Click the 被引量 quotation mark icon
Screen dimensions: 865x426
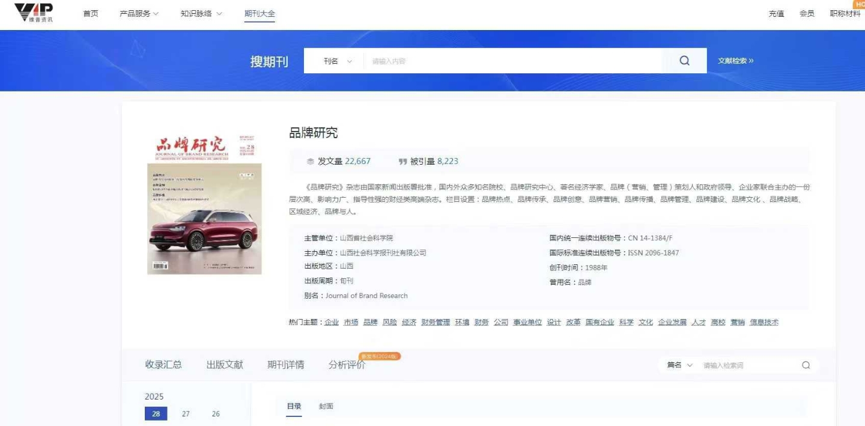pos(402,161)
